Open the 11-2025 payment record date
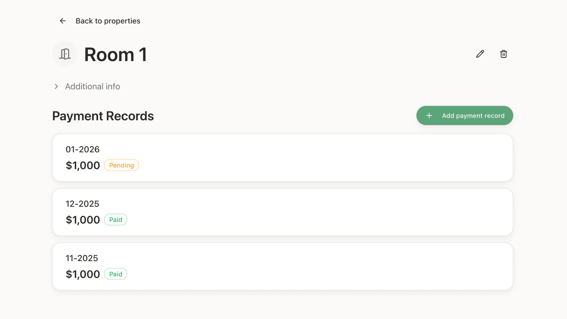This screenshot has height=319, width=567. (x=82, y=258)
